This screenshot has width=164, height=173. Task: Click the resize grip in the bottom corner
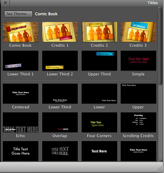point(159,169)
